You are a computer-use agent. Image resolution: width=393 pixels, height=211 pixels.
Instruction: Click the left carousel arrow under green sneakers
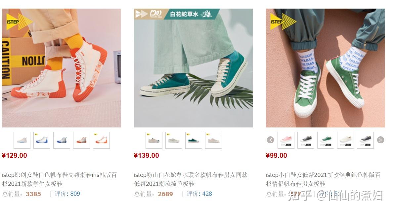click(270, 140)
